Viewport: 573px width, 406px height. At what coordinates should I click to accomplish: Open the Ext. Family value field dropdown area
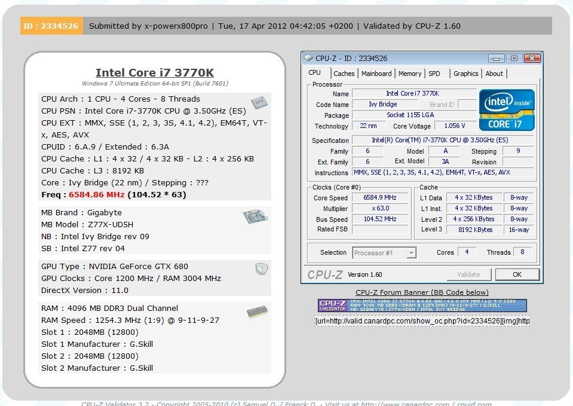point(367,161)
